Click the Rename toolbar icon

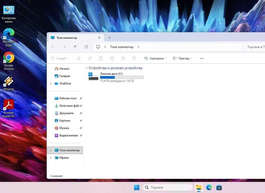pyautogui.click(x=112, y=58)
